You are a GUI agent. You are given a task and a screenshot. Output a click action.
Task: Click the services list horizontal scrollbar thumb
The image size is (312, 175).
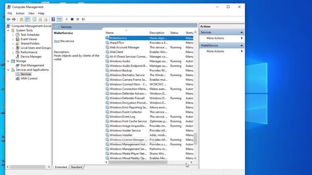pos(137,162)
